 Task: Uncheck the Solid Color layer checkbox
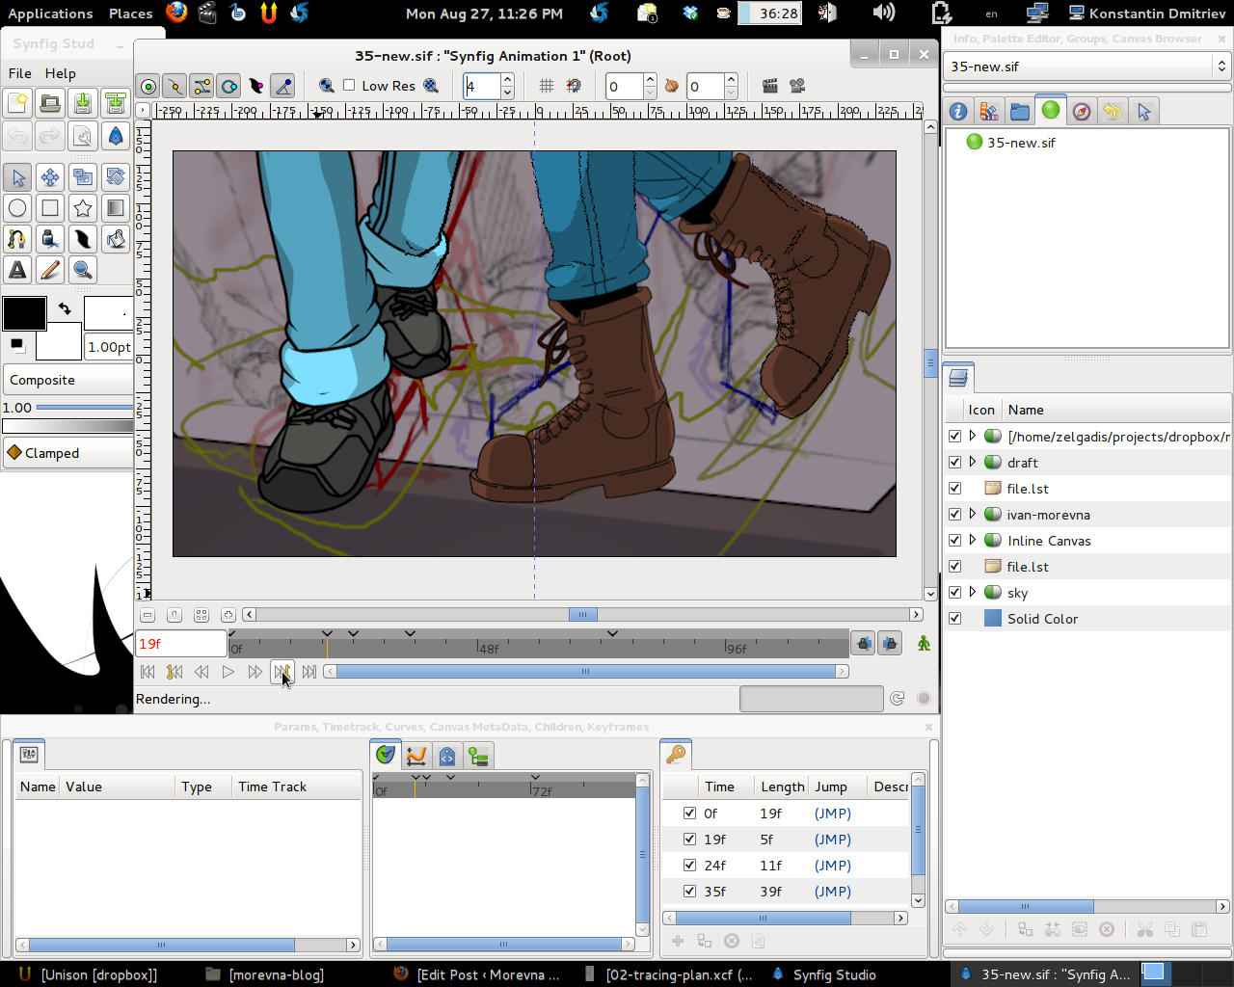(x=954, y=618)
